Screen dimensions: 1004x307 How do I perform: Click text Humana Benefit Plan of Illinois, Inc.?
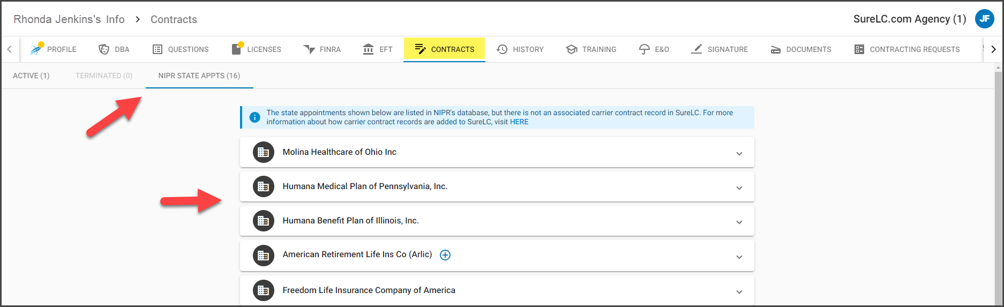(x=351, y=221)
